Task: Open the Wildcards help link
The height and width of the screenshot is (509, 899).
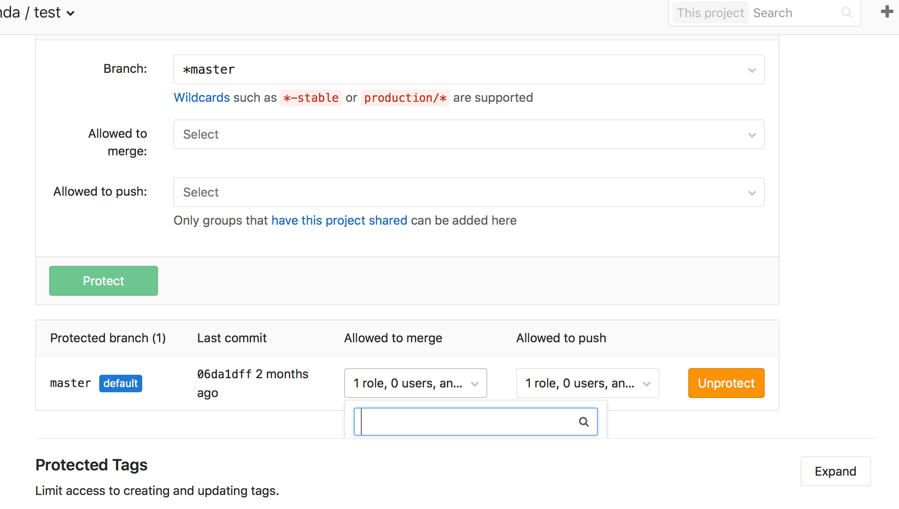Action: [201, 97]
